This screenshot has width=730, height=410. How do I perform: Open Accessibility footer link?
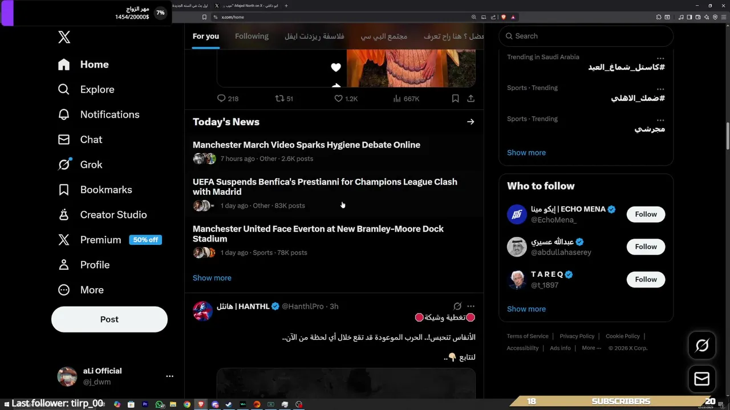click(522, 348)
